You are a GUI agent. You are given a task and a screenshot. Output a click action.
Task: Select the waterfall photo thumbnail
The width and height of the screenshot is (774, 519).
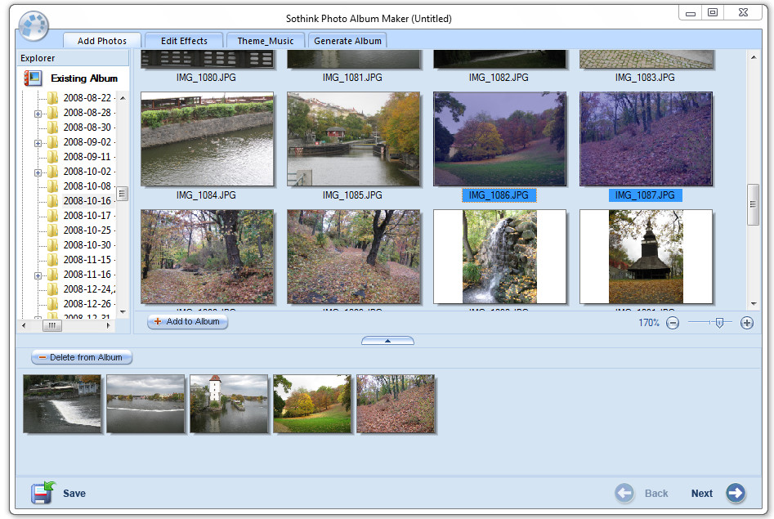499,257
